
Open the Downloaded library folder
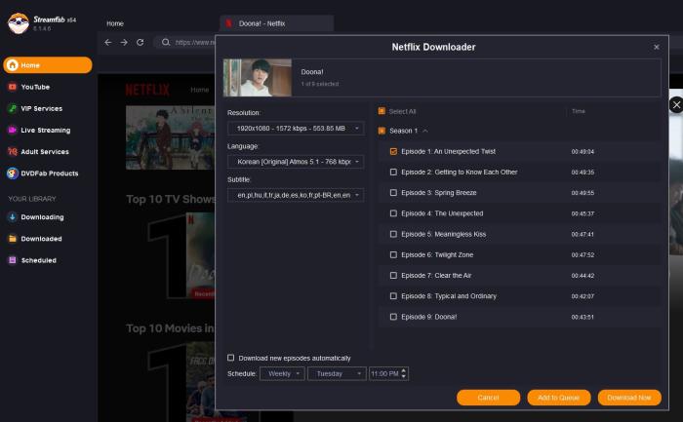point(41,238)
